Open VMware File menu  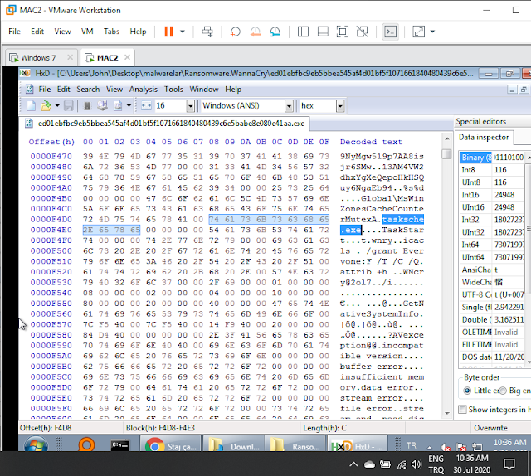coord(14,32)
